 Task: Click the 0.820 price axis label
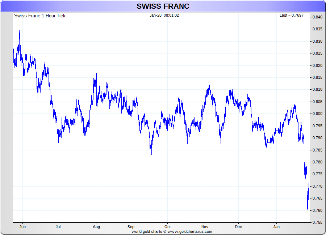pyautogui.click(x=317, y=65)
